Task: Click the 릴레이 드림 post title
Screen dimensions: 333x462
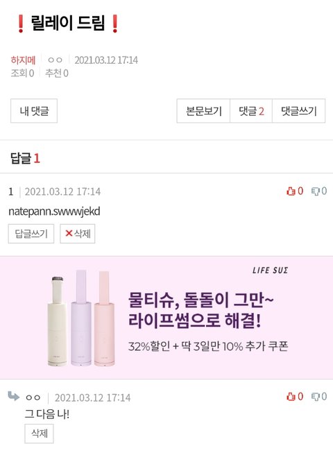Action: 68,23
